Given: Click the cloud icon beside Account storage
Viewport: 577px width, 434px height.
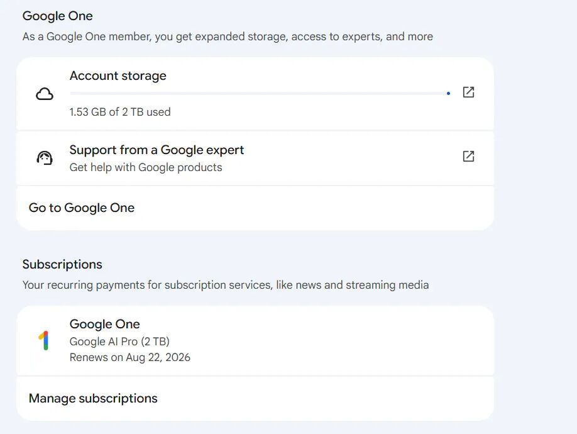Looking at the screenshot, I should pyautogui.click(x=45, y=94).
